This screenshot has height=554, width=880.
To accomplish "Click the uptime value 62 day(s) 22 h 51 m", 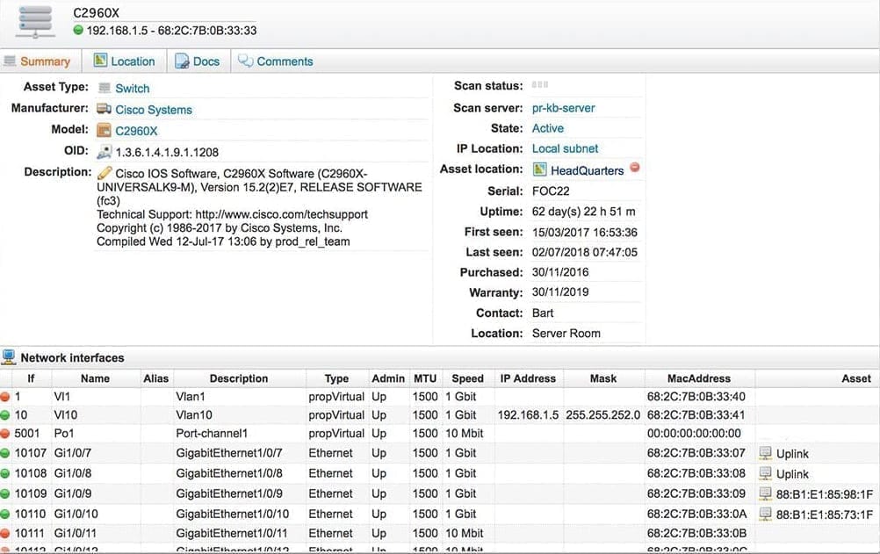I will click(584, 212).
